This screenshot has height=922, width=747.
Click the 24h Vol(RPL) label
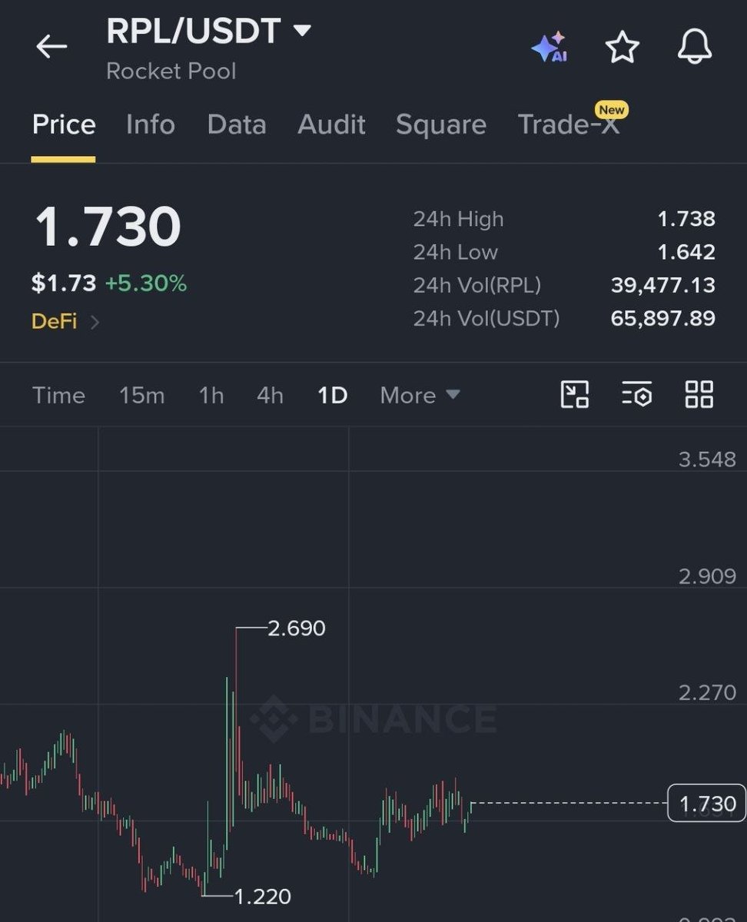coord(477,285)
